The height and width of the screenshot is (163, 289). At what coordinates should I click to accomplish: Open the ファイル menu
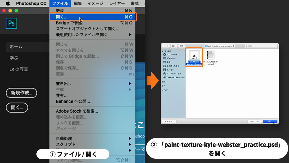tap(60, 3)
